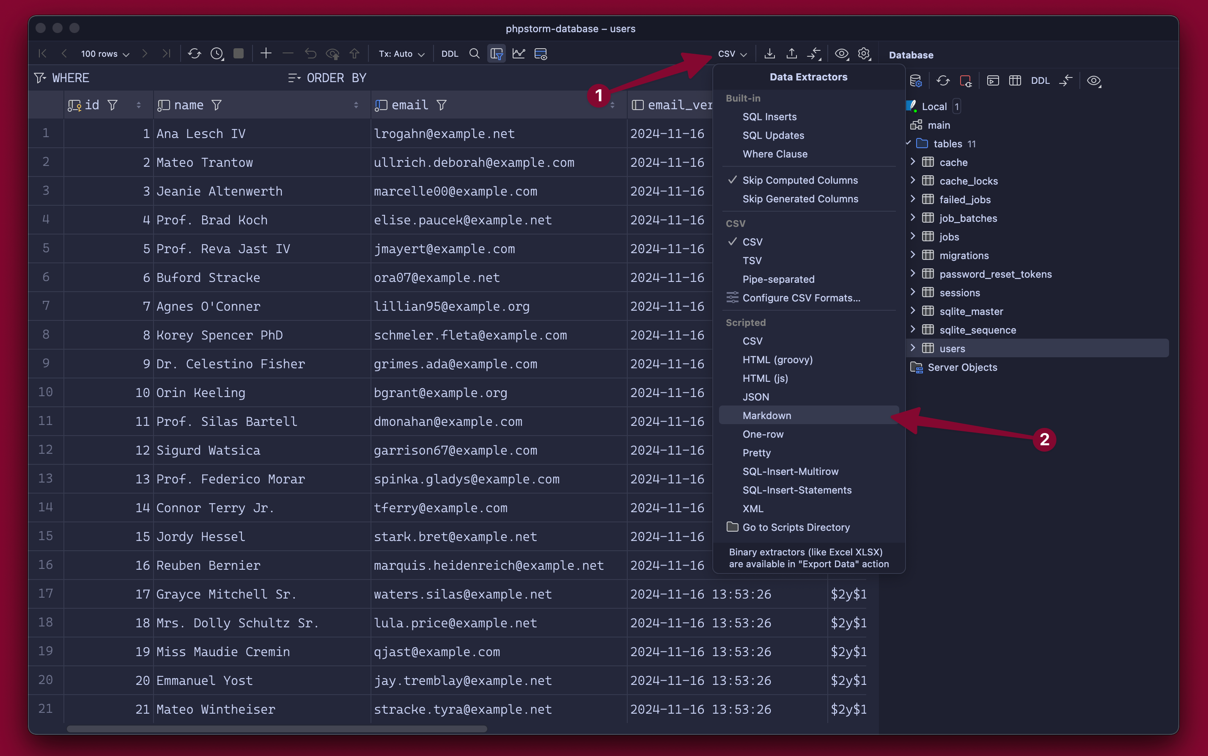Choose SQL Inserts extractor

(x=808, y=116)
